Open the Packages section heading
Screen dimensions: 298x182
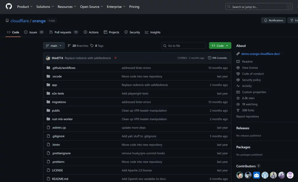[243, 147]
